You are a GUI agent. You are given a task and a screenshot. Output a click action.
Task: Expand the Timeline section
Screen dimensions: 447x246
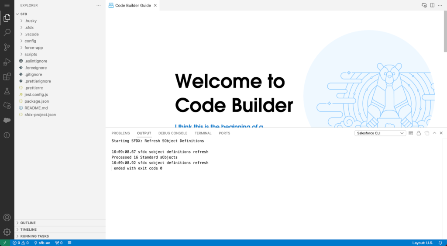pos(60,229)
